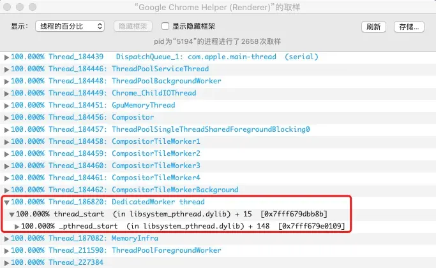Collapse Thread_186820 DedicatedWorker thread triangle
Screen dimensions: 436x268
coord(6,202)
